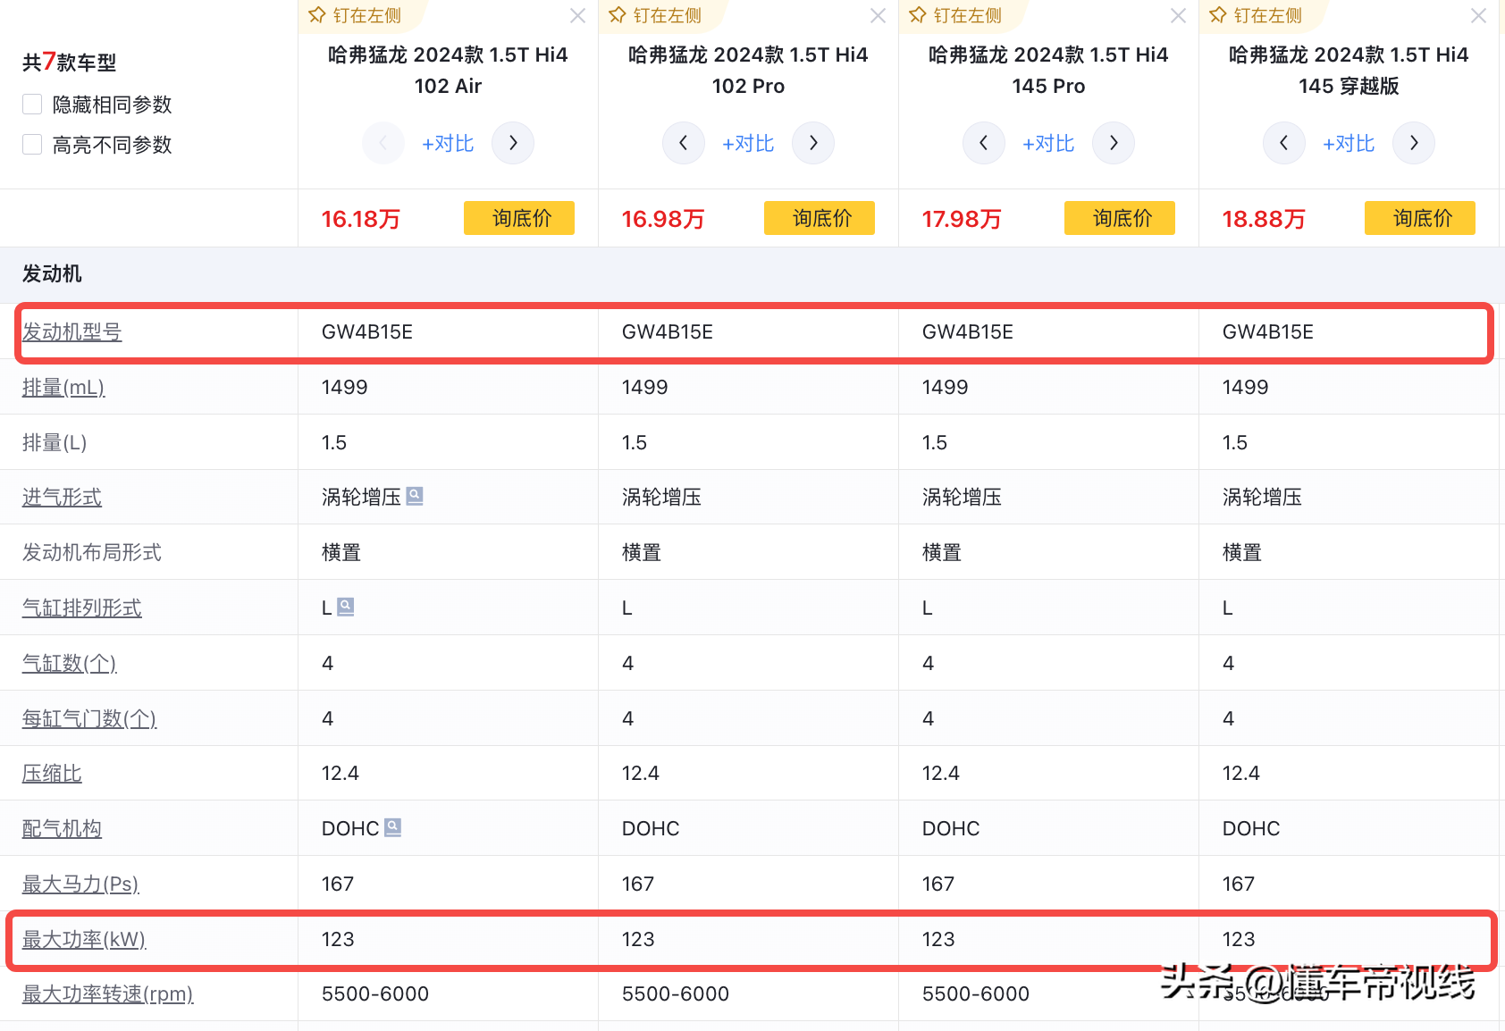Open the 发动机型号 parameter link
The image size is (1505, 1031).
(72, 332)
